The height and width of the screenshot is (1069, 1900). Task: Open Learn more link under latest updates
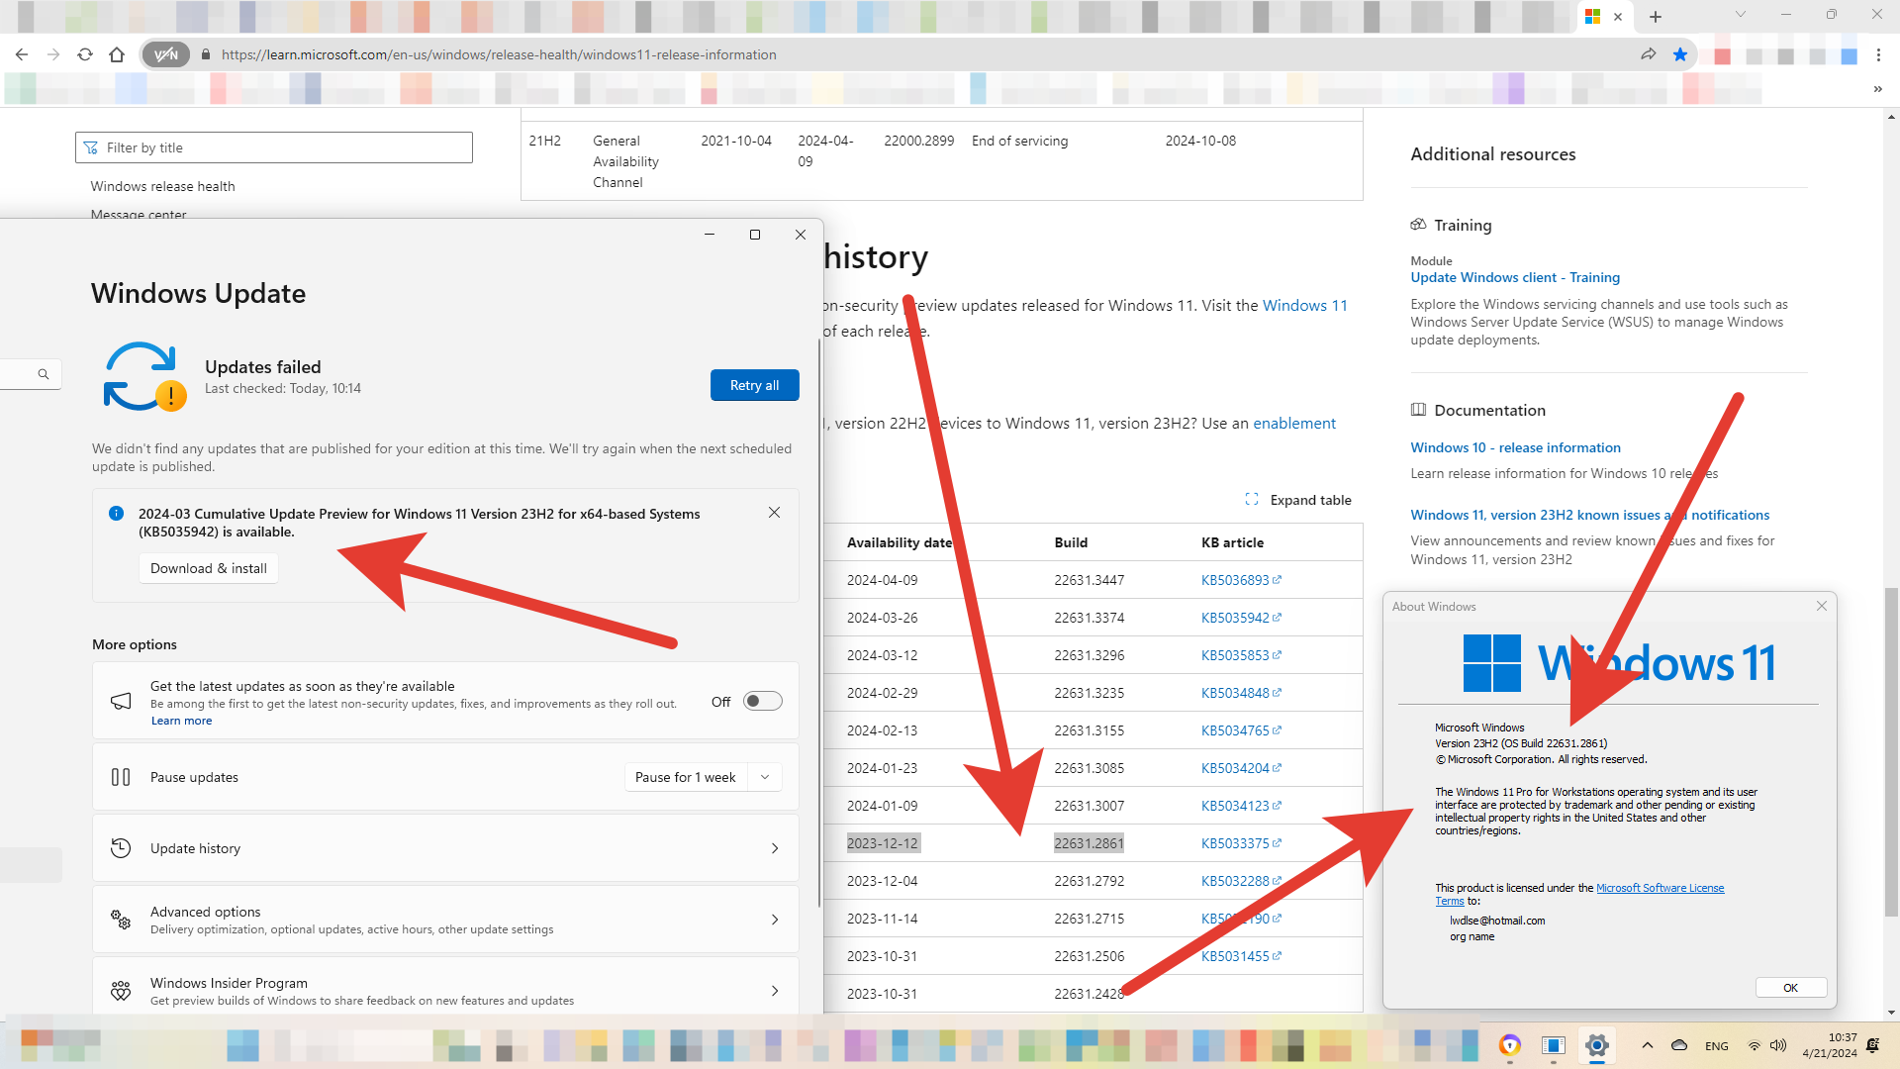[x=181, y=721]
